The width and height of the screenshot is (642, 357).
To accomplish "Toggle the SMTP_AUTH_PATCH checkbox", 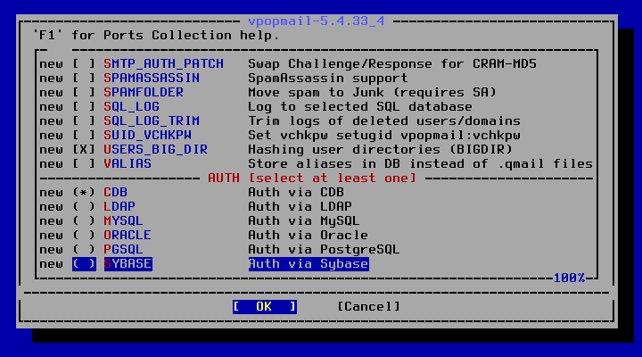I will pyautogui.click(x=84, y=64).
